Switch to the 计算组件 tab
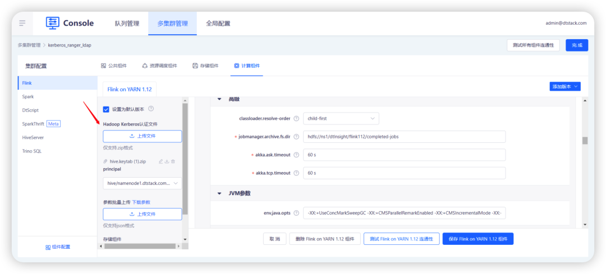606x274 pixels. click(246, 66)
